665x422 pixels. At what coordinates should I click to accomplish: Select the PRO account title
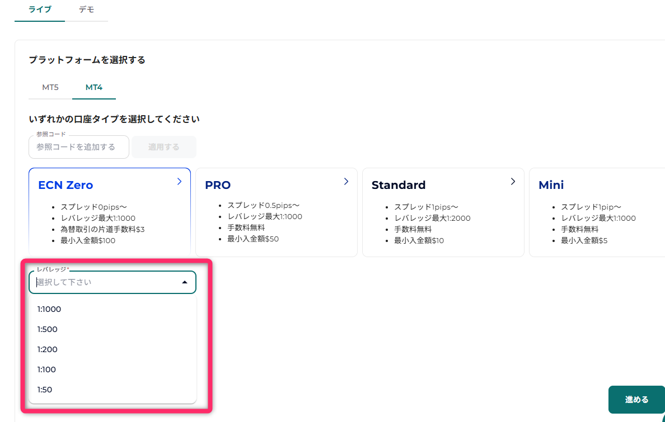(x=218, y=185)
